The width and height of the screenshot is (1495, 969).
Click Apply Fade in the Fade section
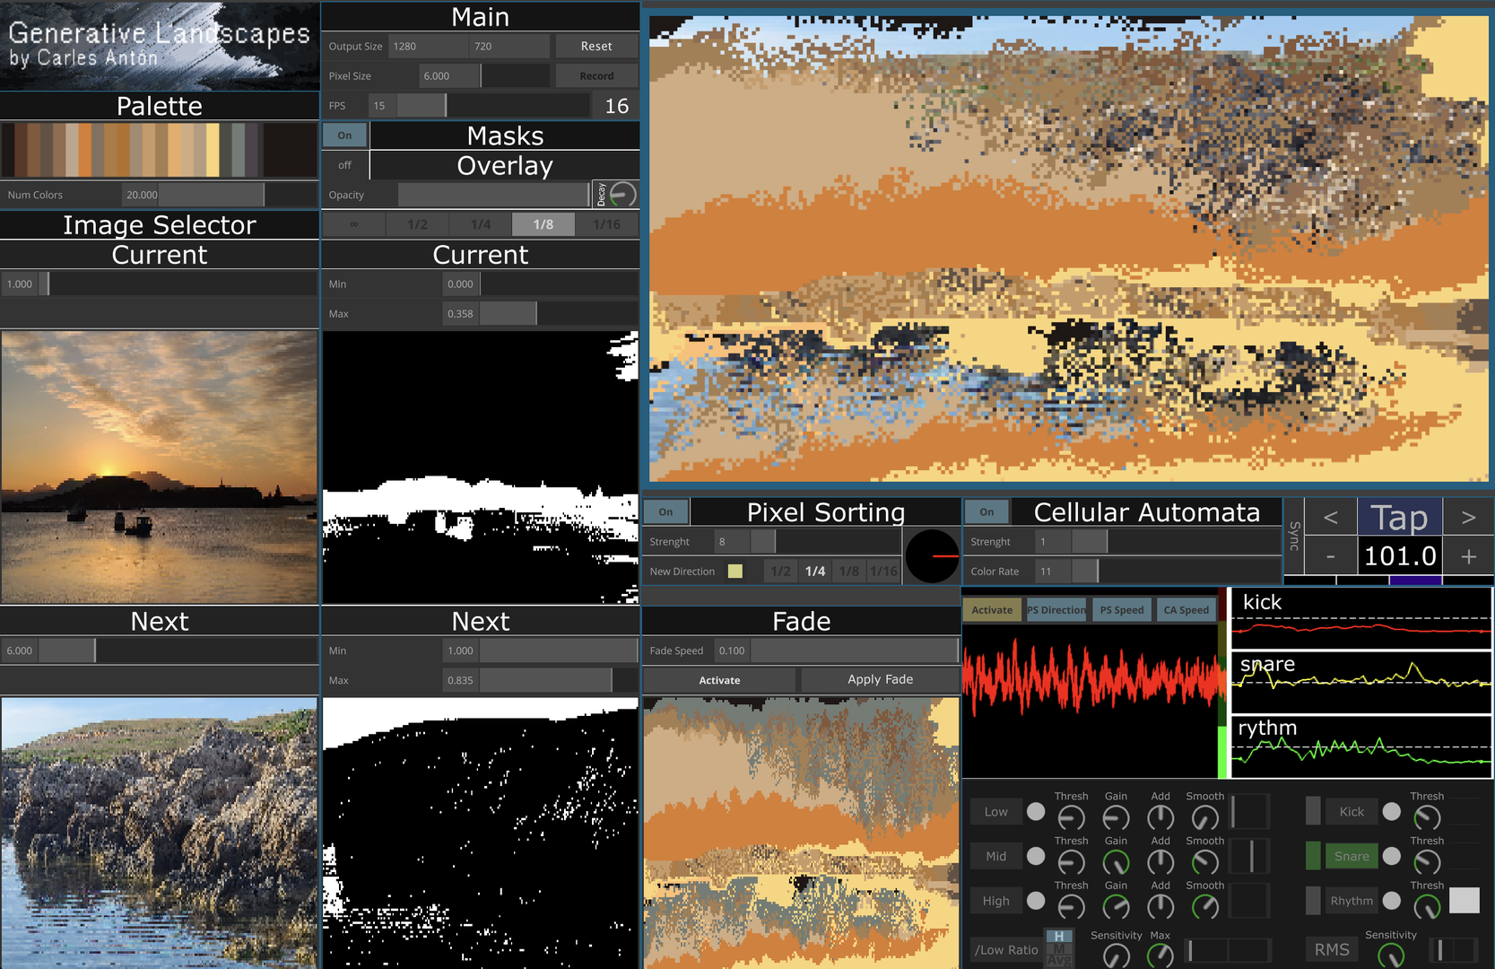(x=879, y=679)
